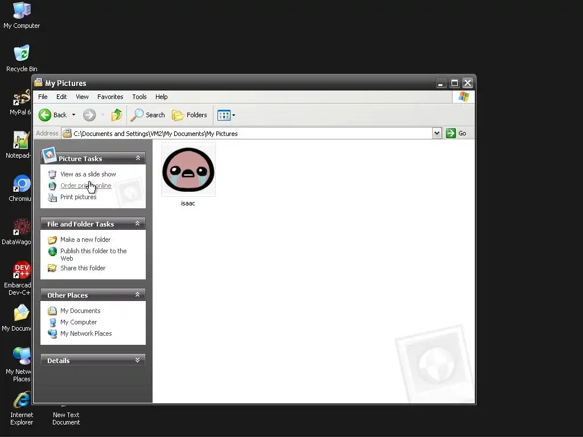This screenshot has width=583, height=437.
Task: Open the Help menu
Action: [x=161, y=97]
